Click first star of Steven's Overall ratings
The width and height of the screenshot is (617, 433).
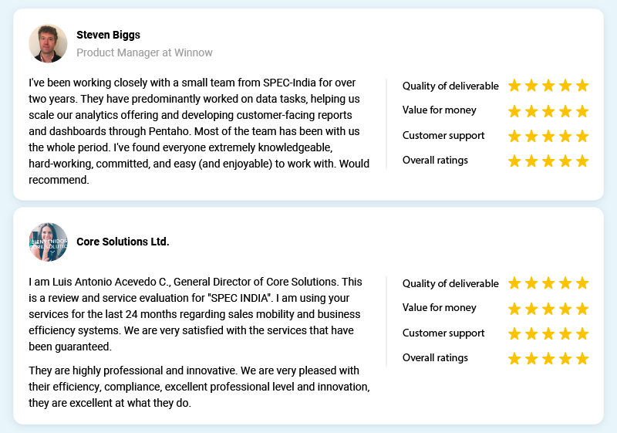[514, 161]
